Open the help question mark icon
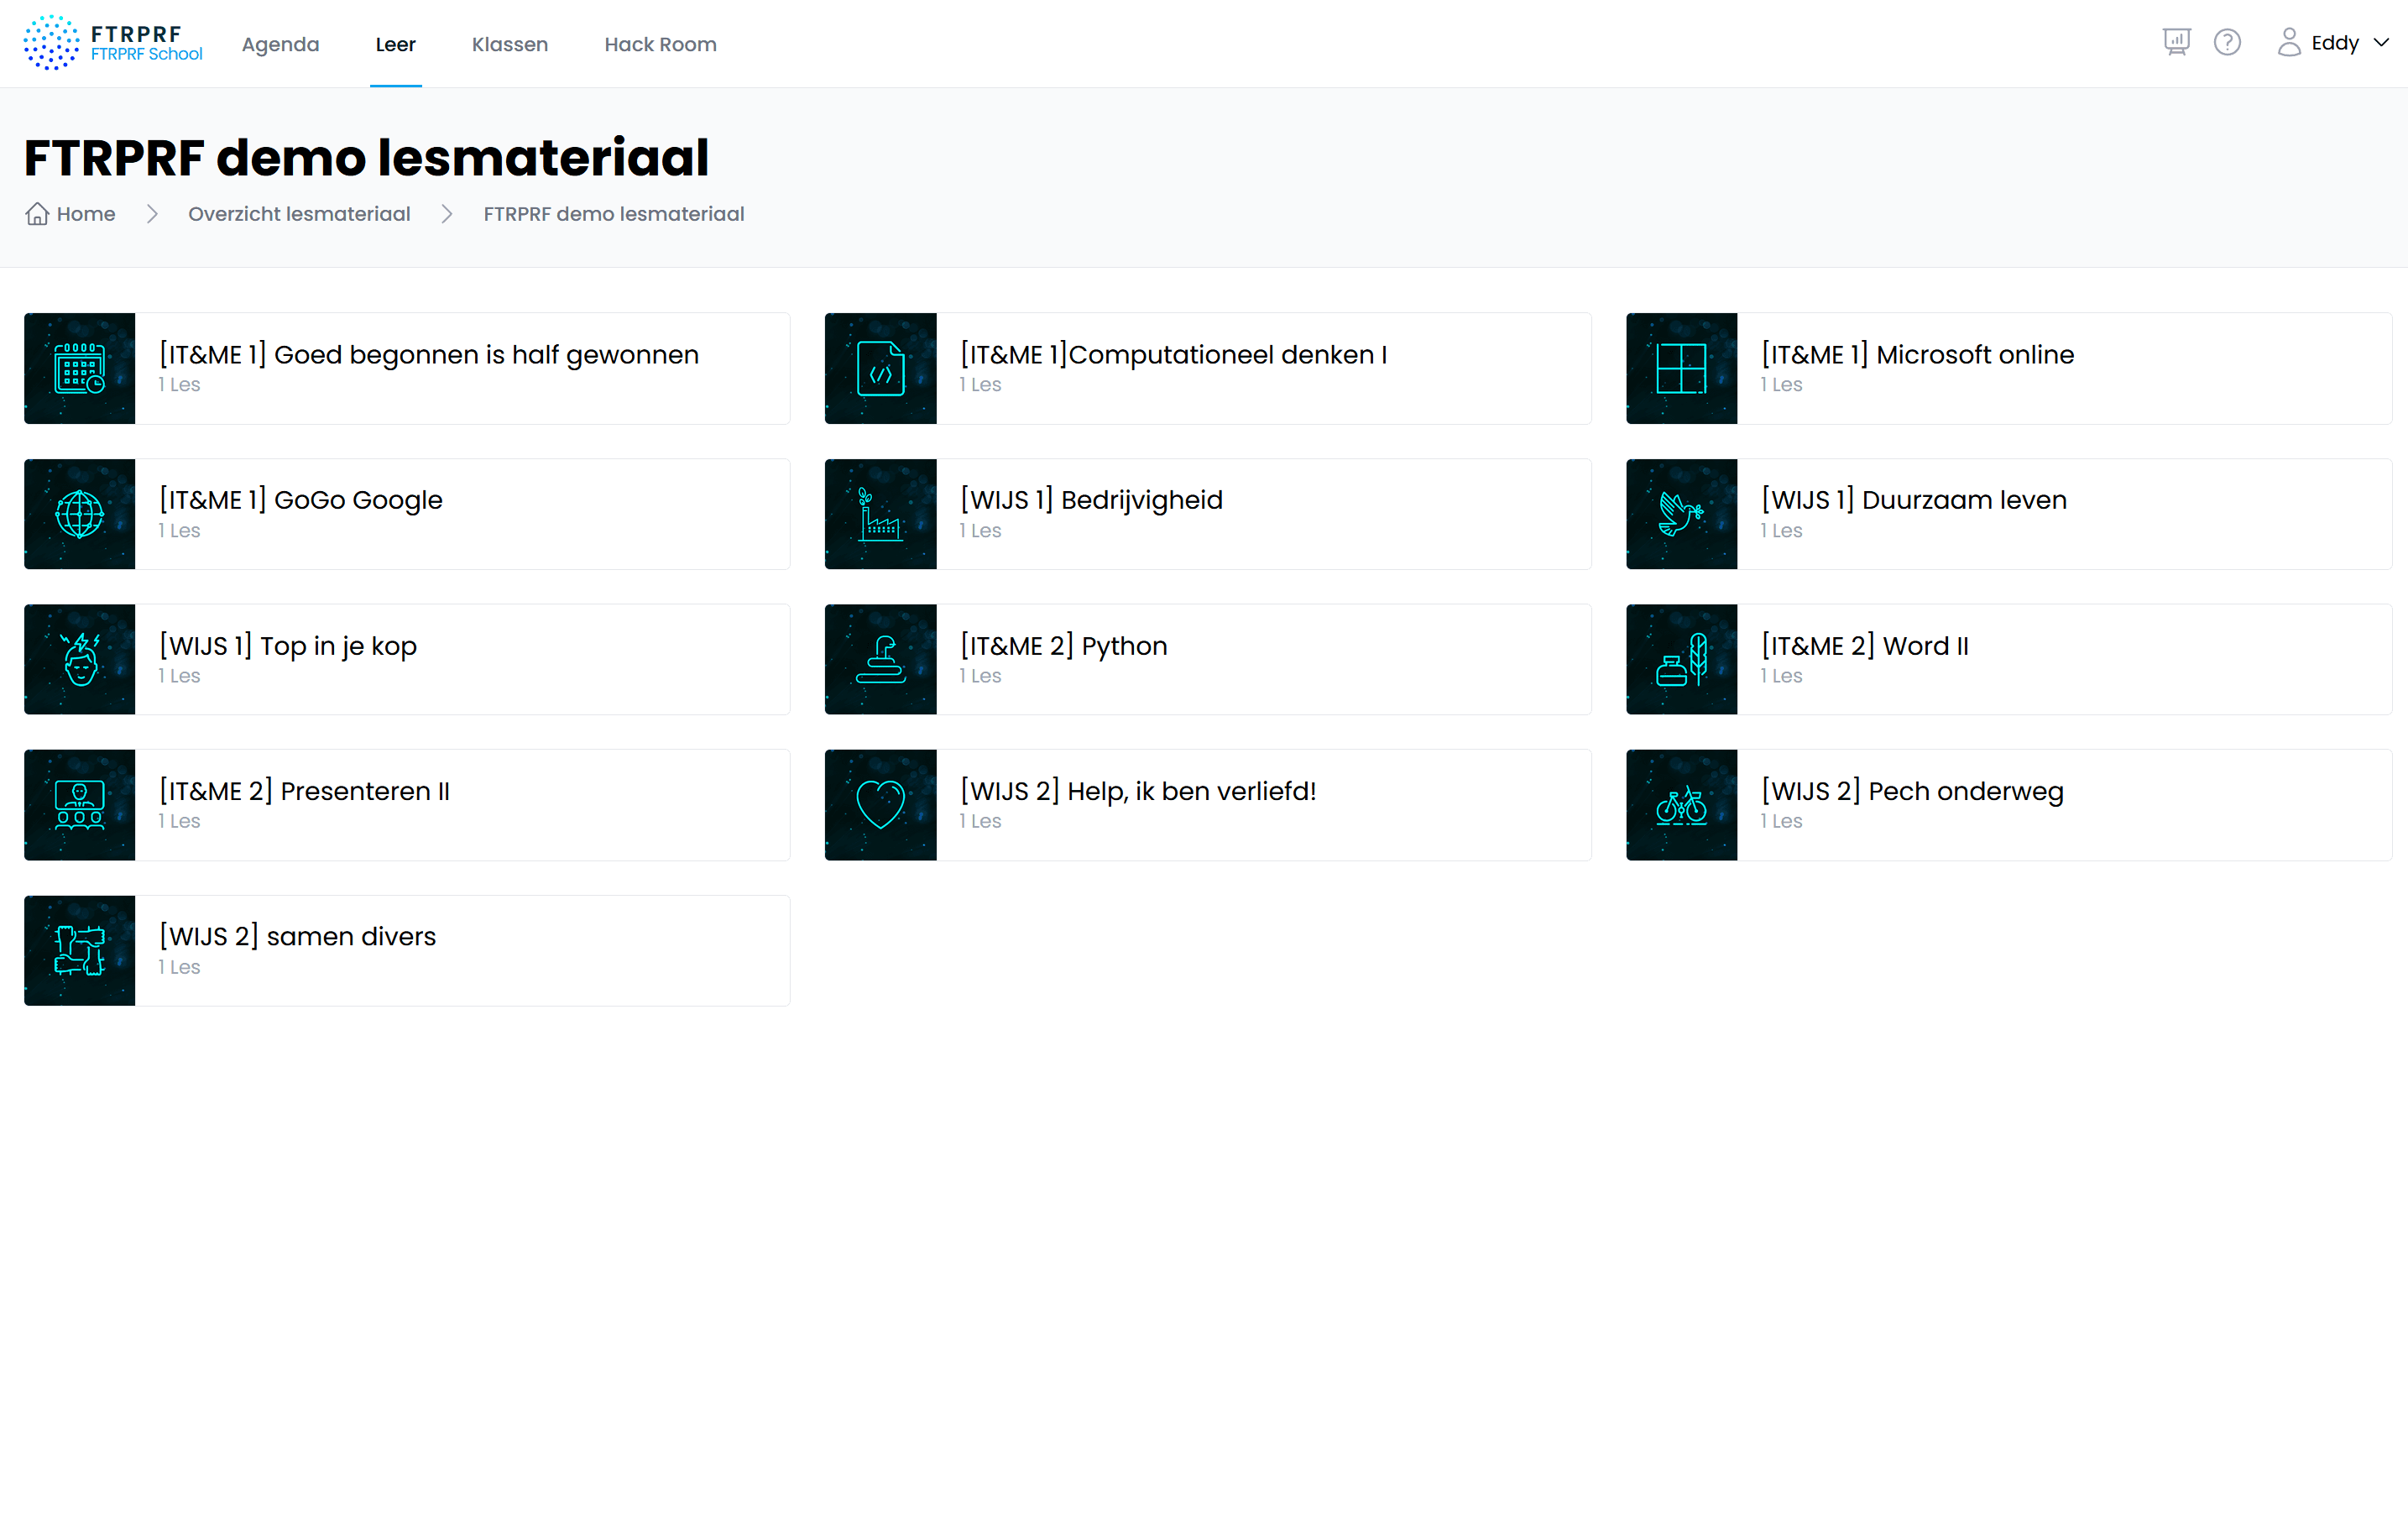The width and height of the screenshot is (2408, 1522). (2227, 42)
